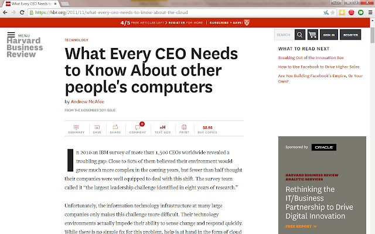Screen dimensions: 375x234
Task: Open a new browser tab
Action: tap(65, 4)
